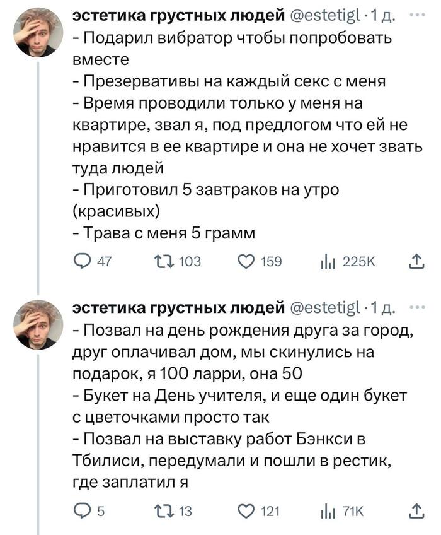Reply to the first tweet with 47 replies
441x535 pixels.
tap(81, 261)
